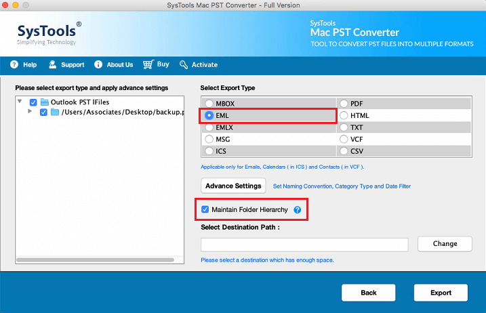Choose VCF export format
Screen dimensions: 486x313
344,139
